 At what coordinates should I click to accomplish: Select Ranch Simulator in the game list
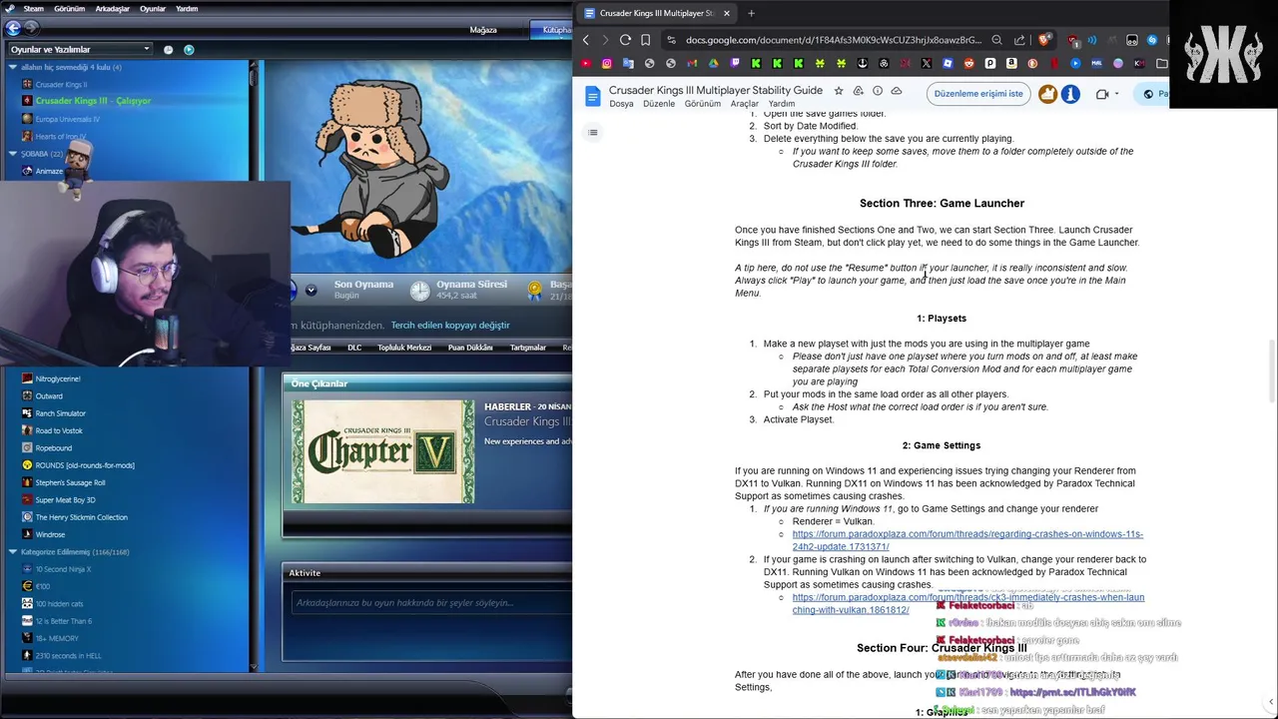[x=60, y=413]
